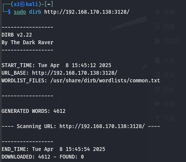Image resolution: width=186 pixels, height=162 pixels.
Task: Select the 文档 documents file icon
Action: [157, 60]
